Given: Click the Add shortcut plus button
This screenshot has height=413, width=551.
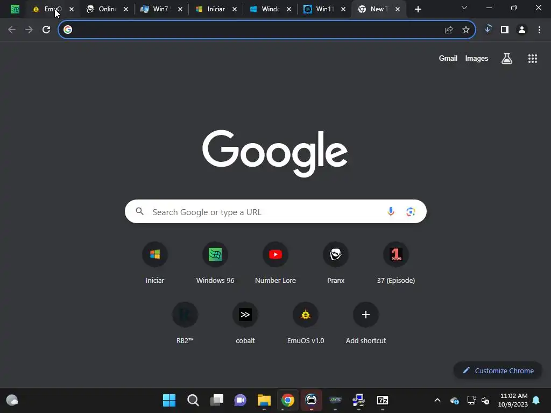Looking at the screenshot, I should click(365, 315).
